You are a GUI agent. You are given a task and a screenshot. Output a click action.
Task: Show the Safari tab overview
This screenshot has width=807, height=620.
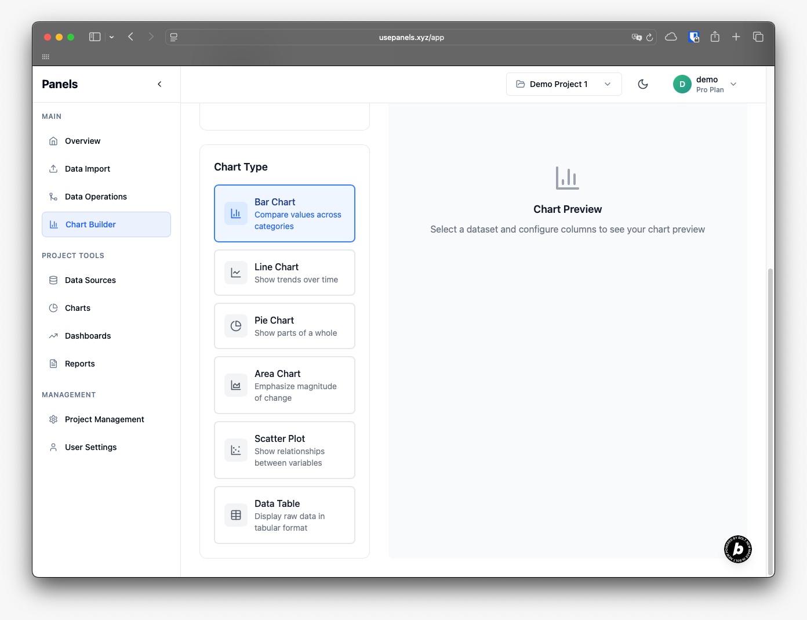(758, 37)
